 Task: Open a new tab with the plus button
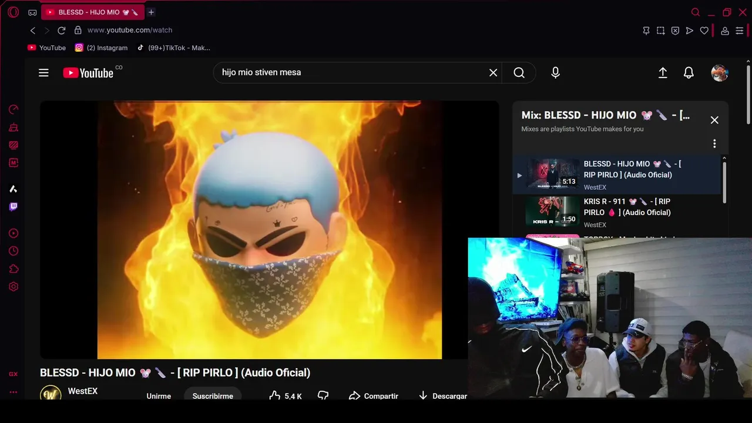tap(151, 12)
